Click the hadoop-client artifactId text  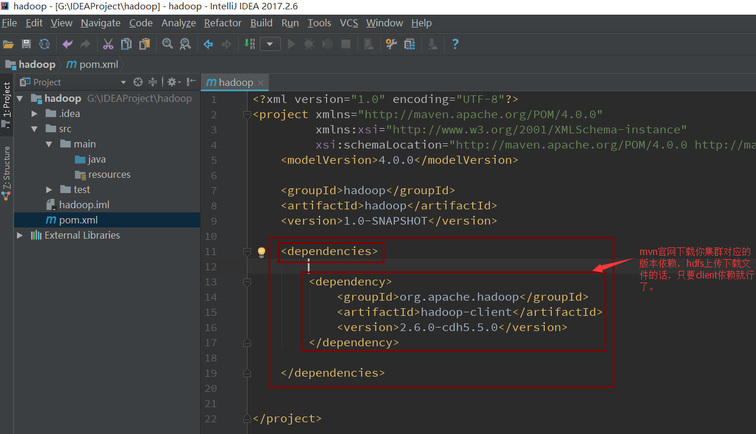pos(466,312)
